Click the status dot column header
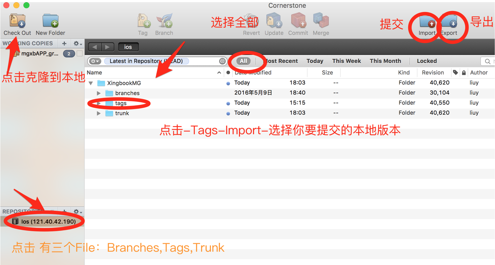This screenshot has width=495, height=265. click(228, 73)
